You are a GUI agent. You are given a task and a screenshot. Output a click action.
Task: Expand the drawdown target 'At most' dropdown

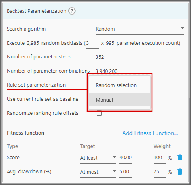tap(98, 172)
